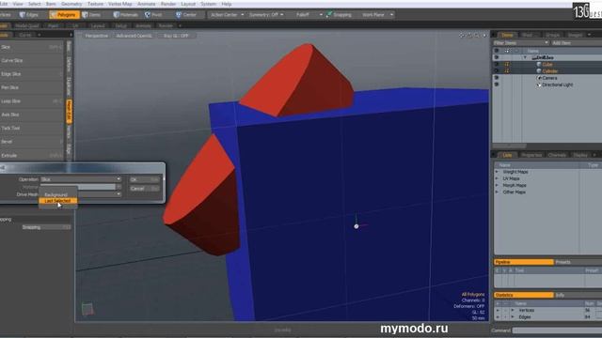Toggle Snapping in the top toolbar

pyautogui.click(x=339, y=15)
